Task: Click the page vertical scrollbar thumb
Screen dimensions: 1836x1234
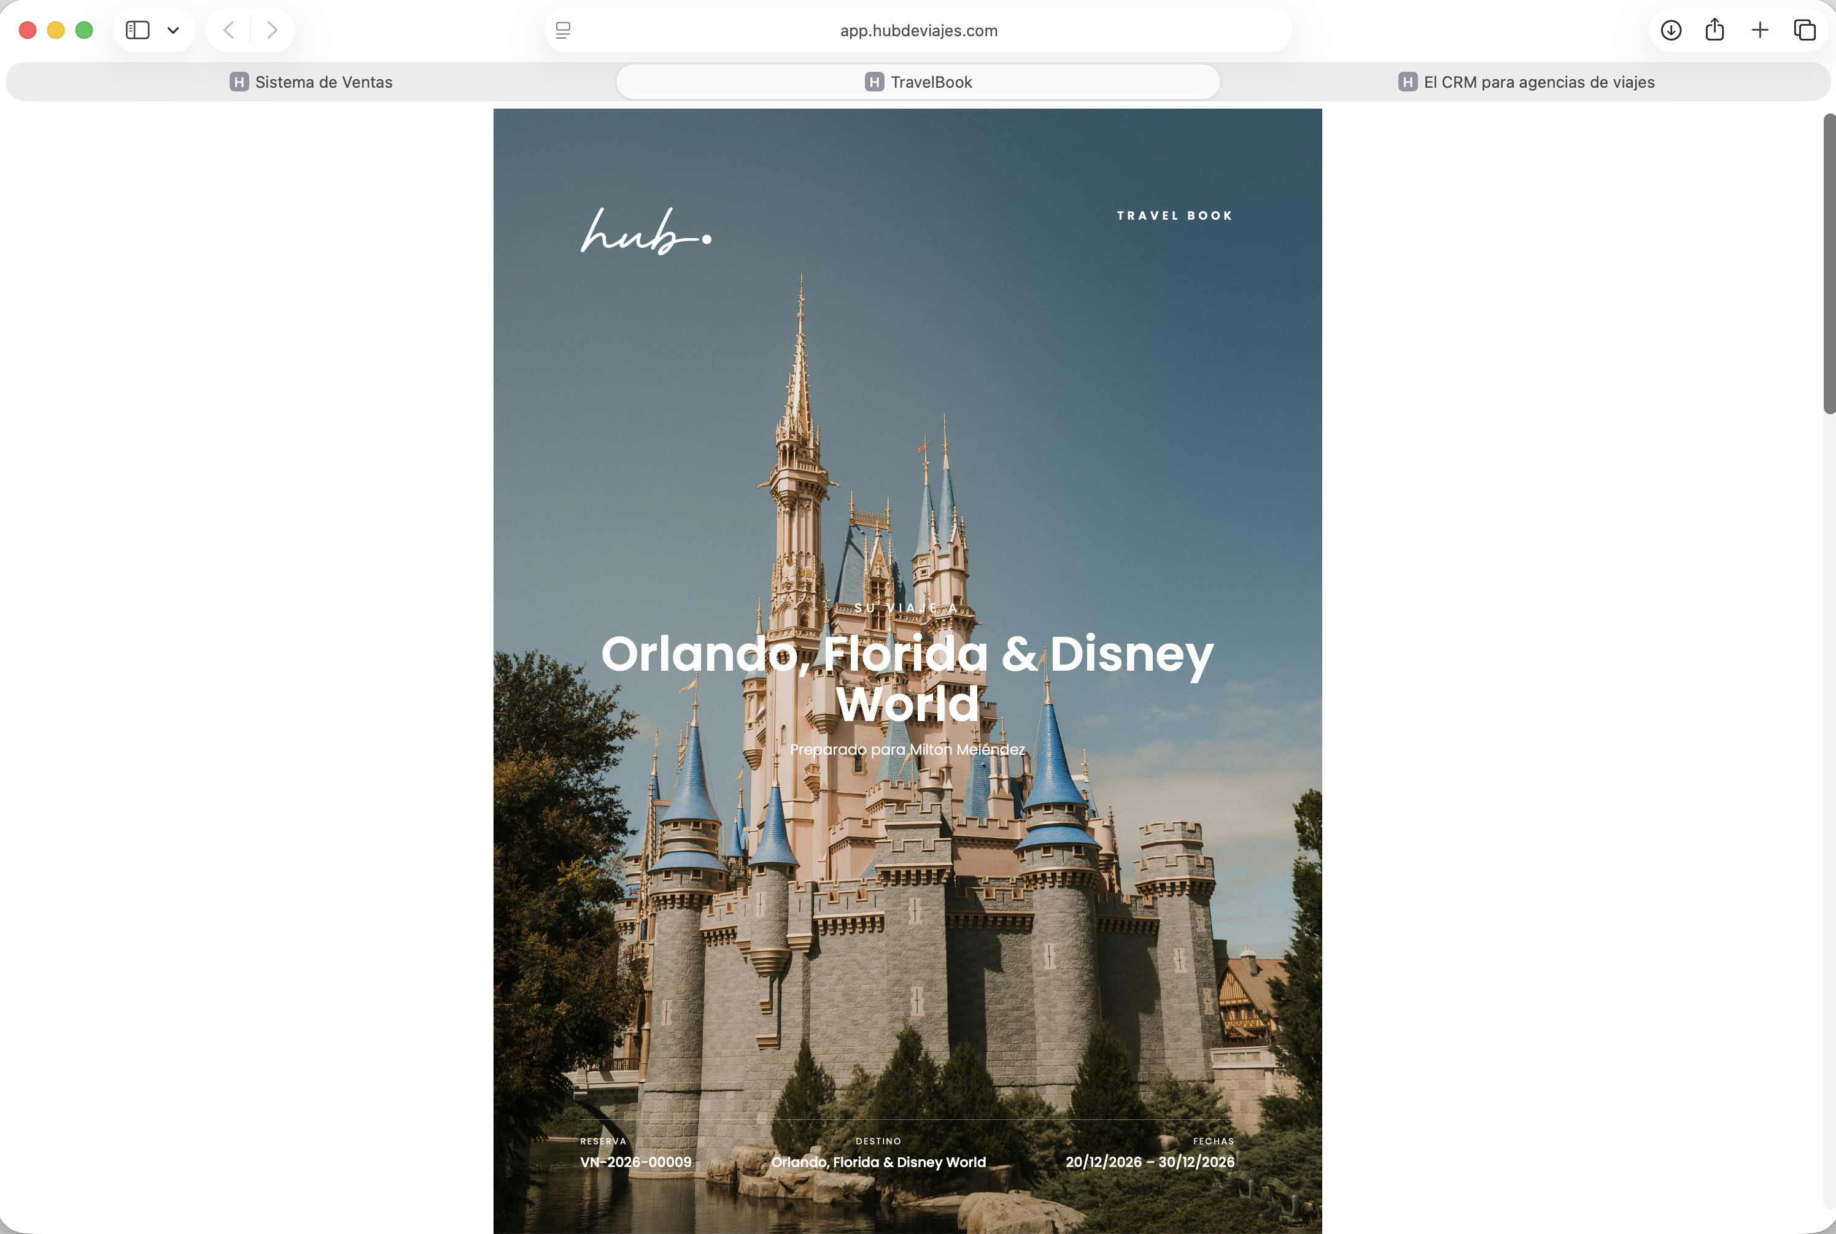Action: [x=1830, y=264]
